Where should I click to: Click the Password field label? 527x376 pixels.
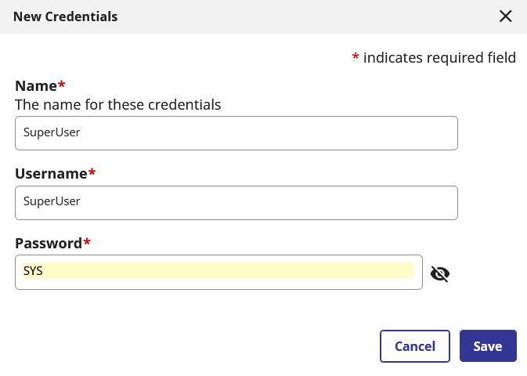[x=49, y=243]
